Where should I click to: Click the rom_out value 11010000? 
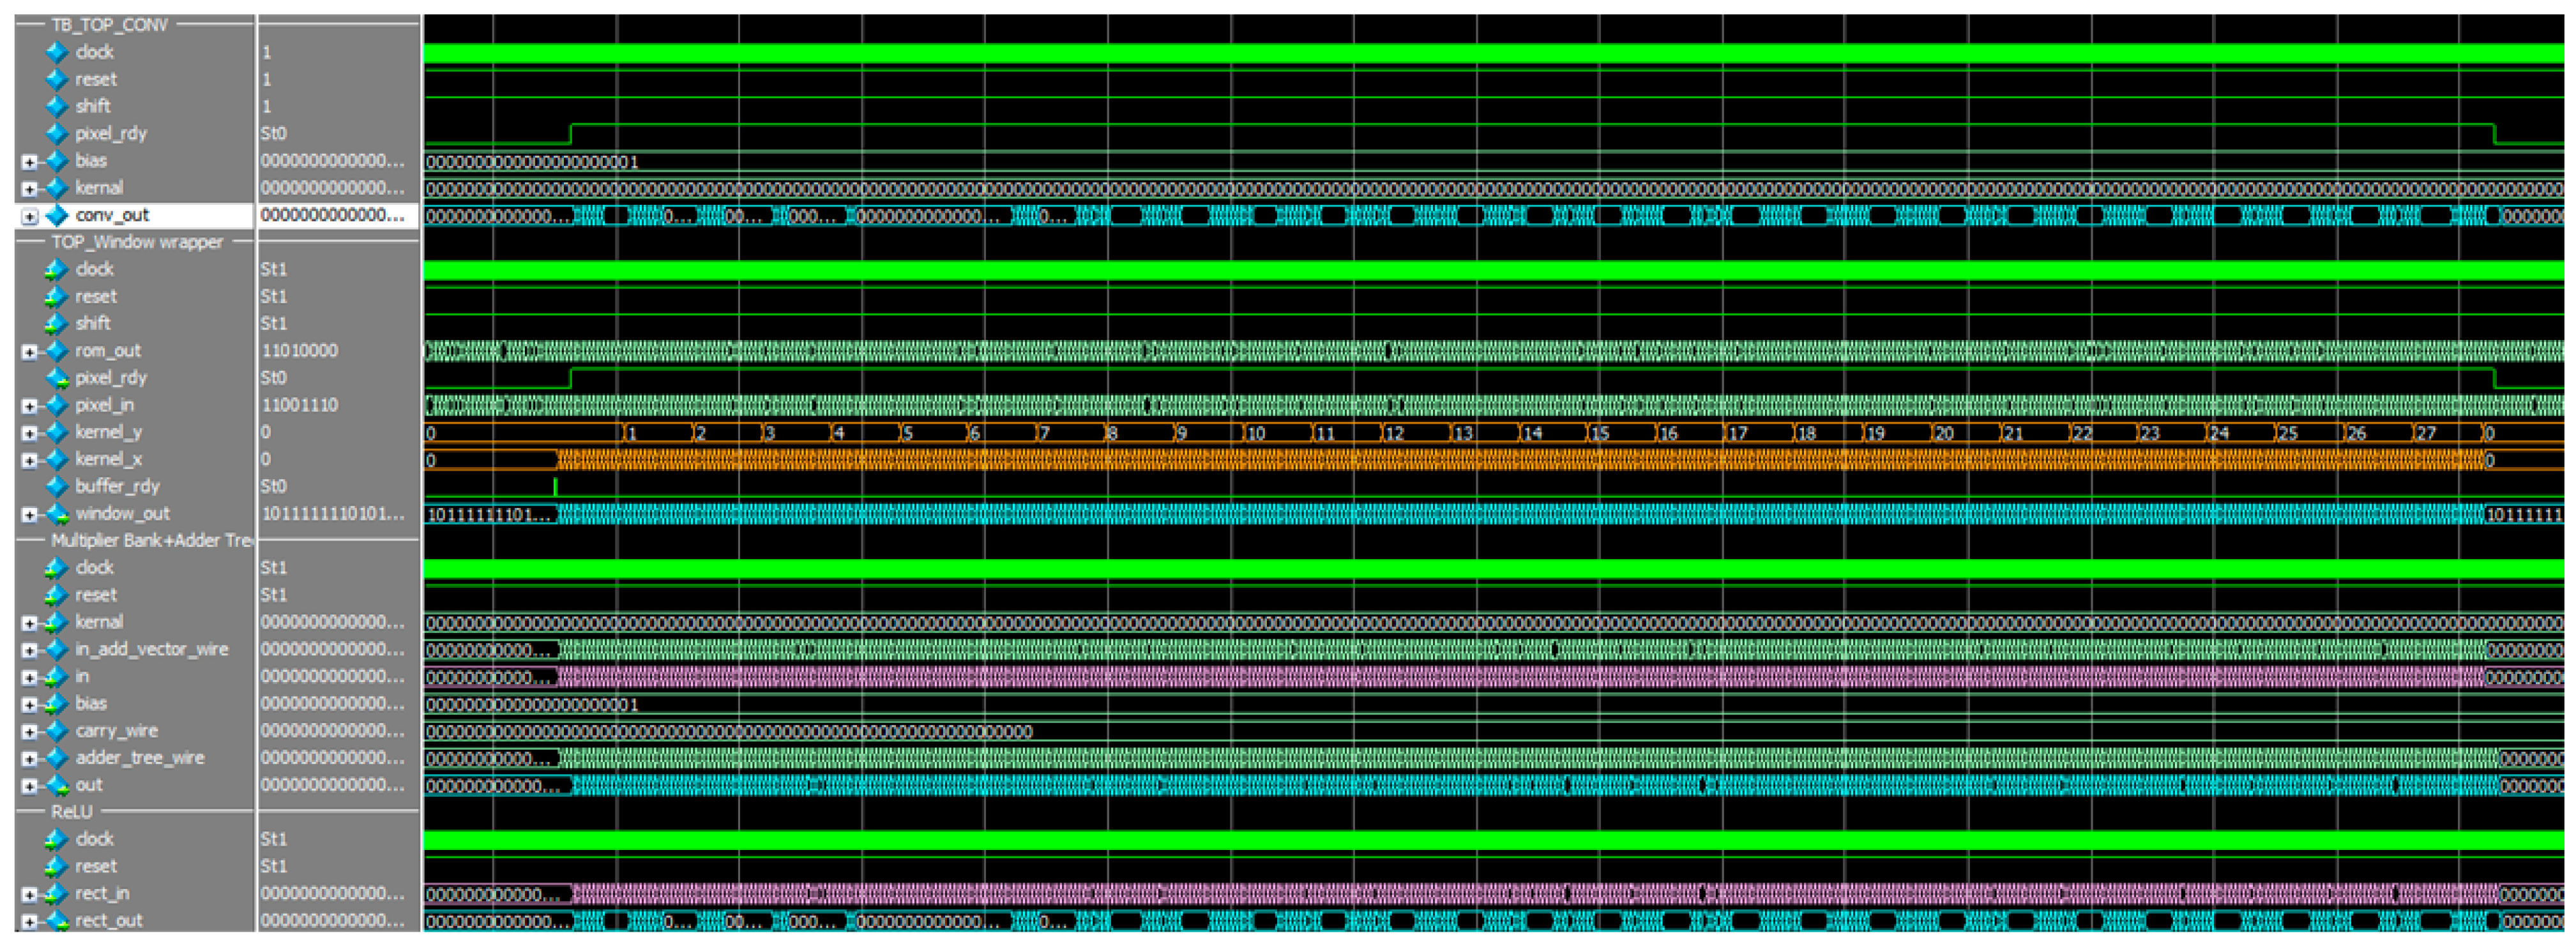click(x=300, y=350)
